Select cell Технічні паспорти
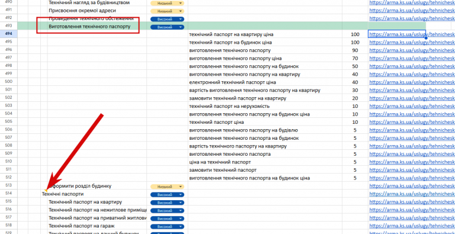455x234 pixels. [63, 194]
